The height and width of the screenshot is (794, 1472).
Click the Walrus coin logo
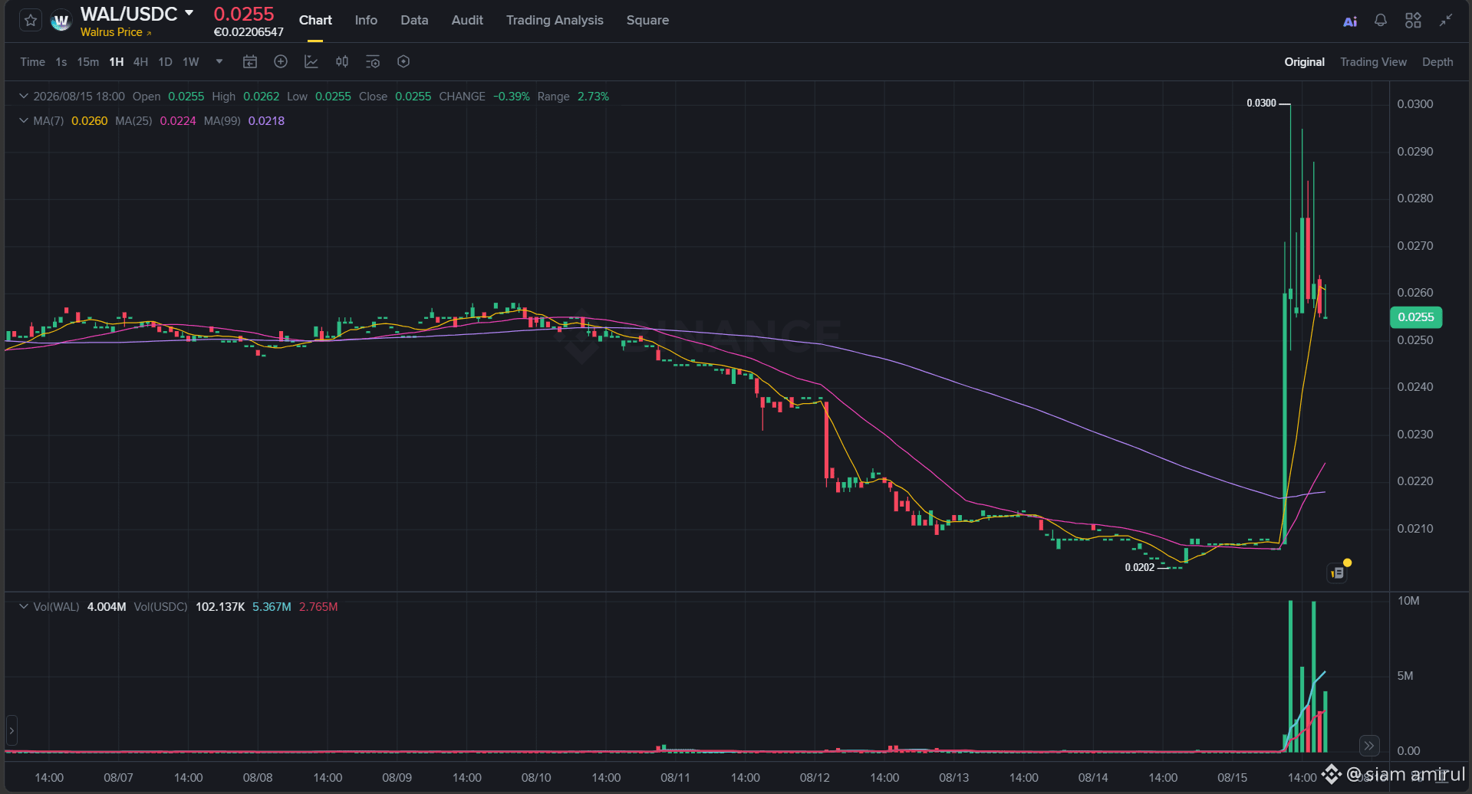[61, 21]
